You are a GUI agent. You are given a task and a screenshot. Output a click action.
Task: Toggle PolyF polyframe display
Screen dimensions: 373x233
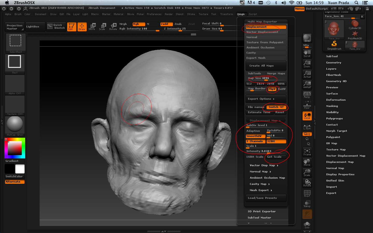click(307, 194)
